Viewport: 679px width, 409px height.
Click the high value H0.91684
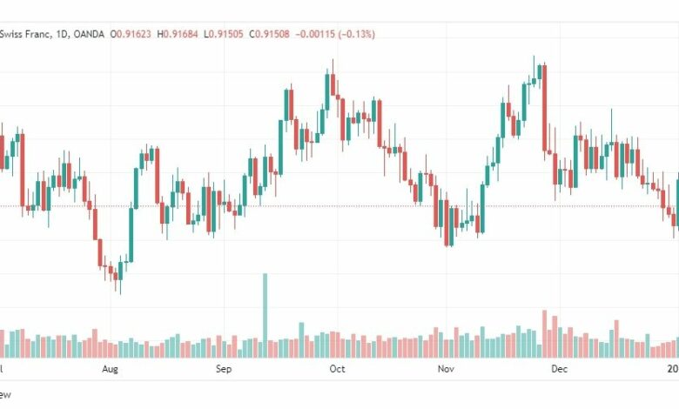click(x=178, y=34)
